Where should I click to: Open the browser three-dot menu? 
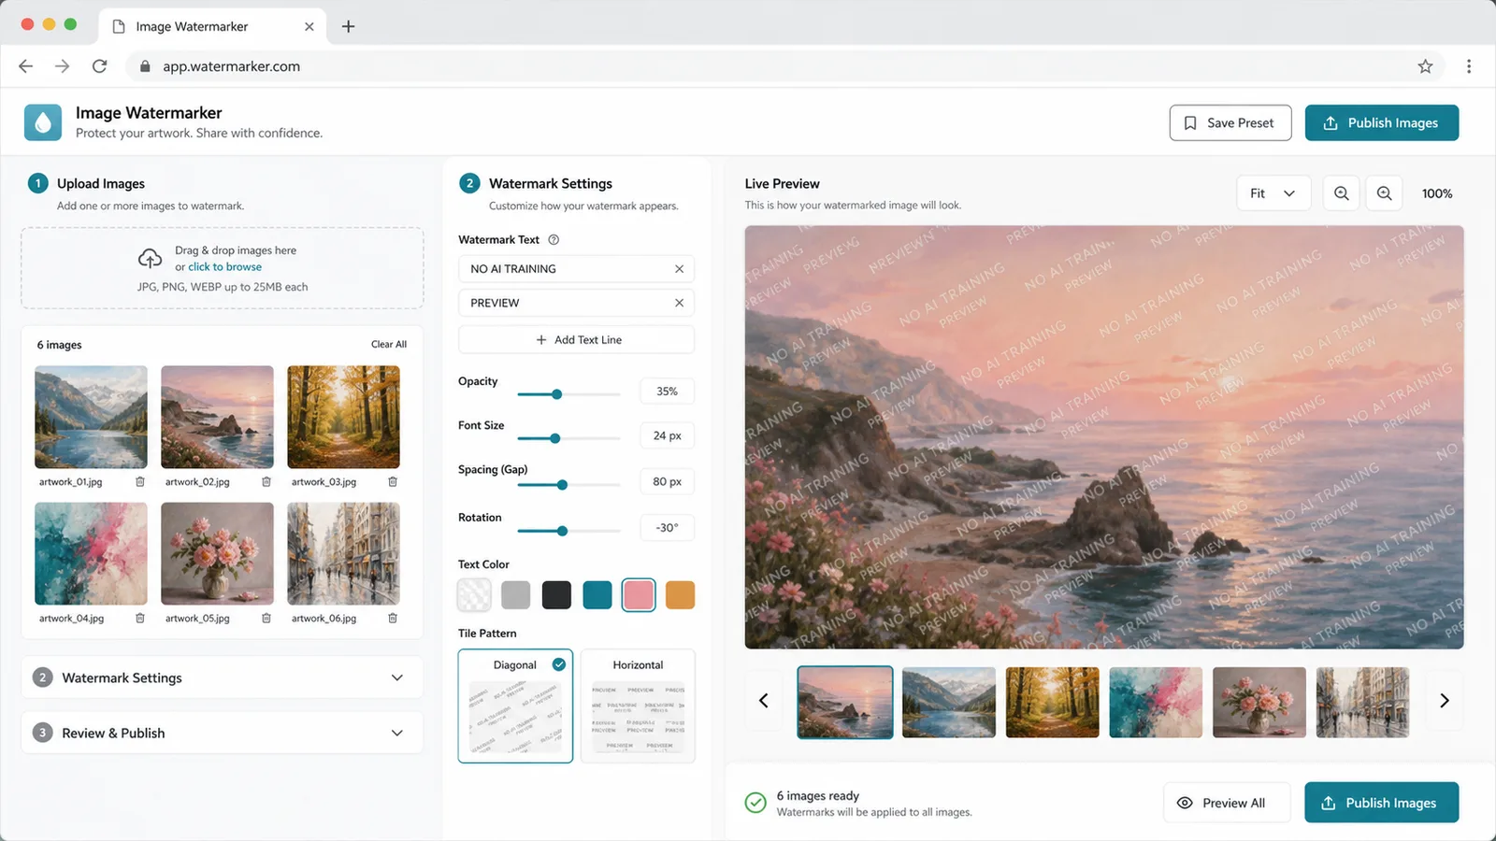coord(1469,66)
